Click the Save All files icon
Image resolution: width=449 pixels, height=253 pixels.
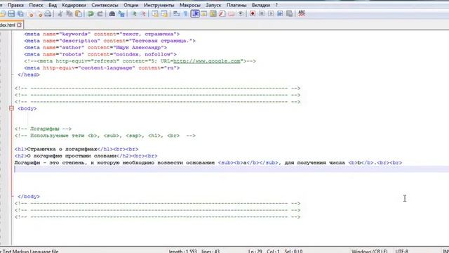click(20, 13)
